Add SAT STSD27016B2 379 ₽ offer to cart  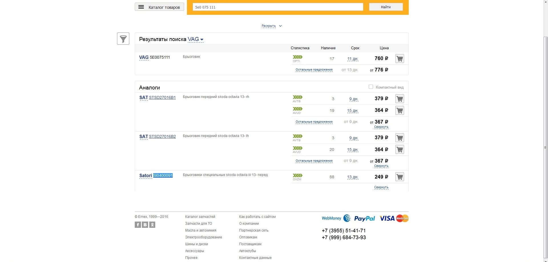400,138
